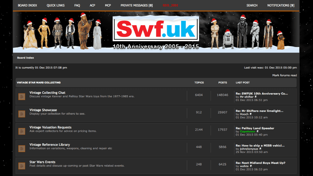Click view-latest-post icon next to Mr-shifter
This screenshot has width=313, height=176.
(256, 97)
